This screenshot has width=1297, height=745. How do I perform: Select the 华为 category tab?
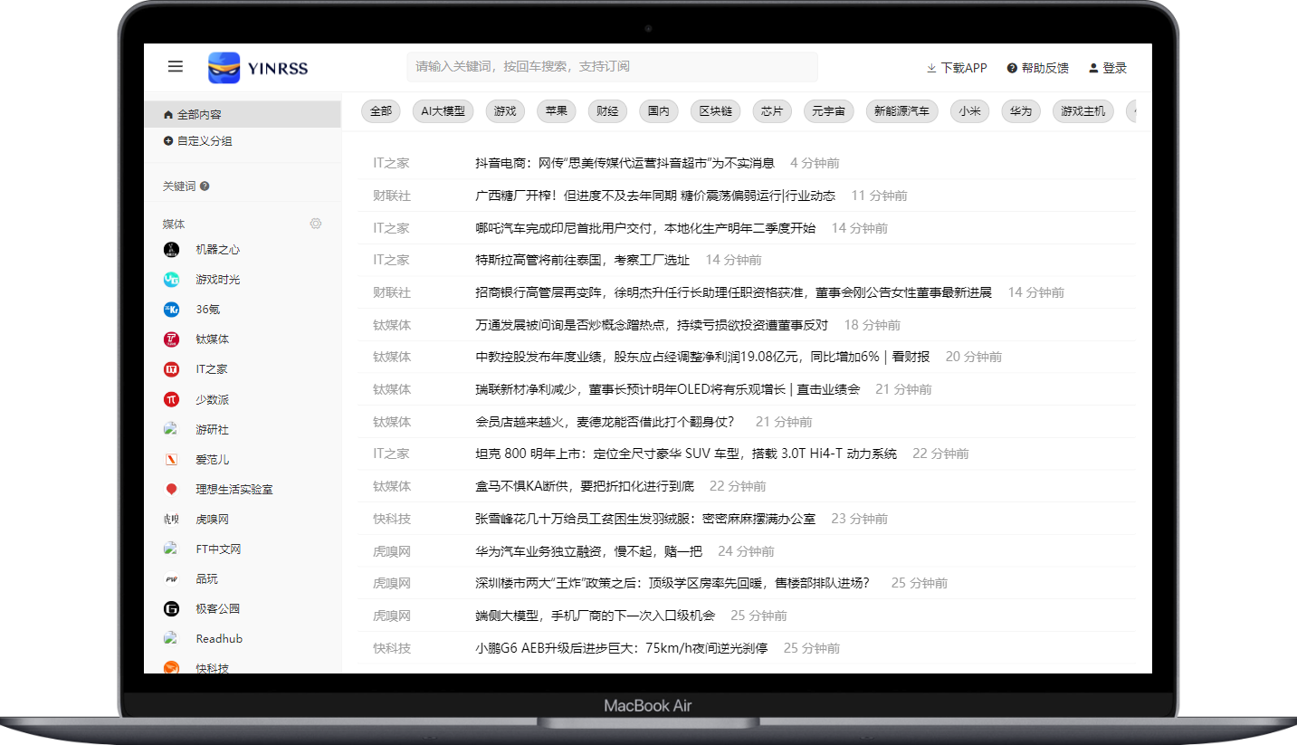1021,111
